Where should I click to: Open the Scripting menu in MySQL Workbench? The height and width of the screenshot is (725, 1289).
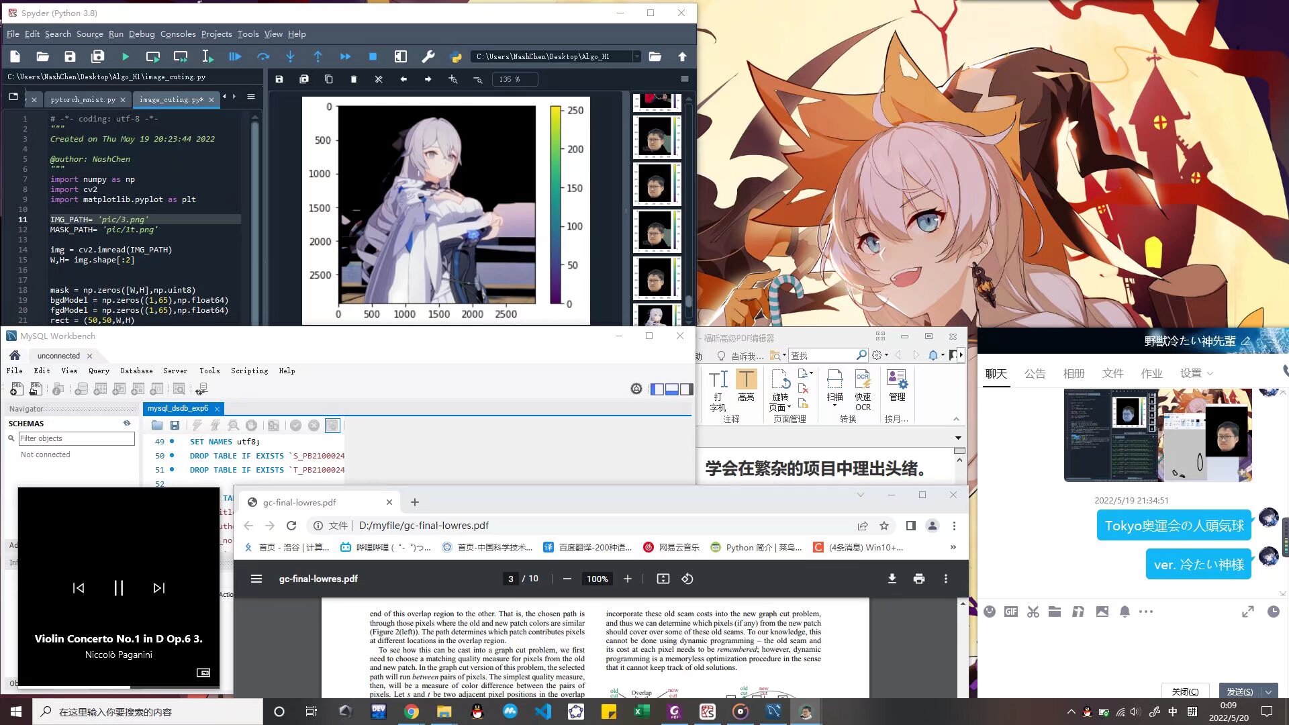249,371
